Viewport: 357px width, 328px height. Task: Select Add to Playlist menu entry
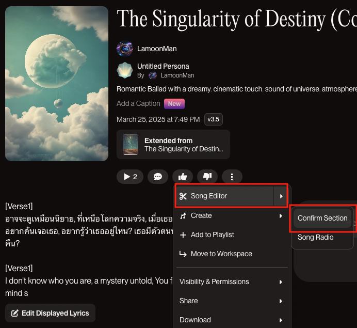tap(232, 235)
